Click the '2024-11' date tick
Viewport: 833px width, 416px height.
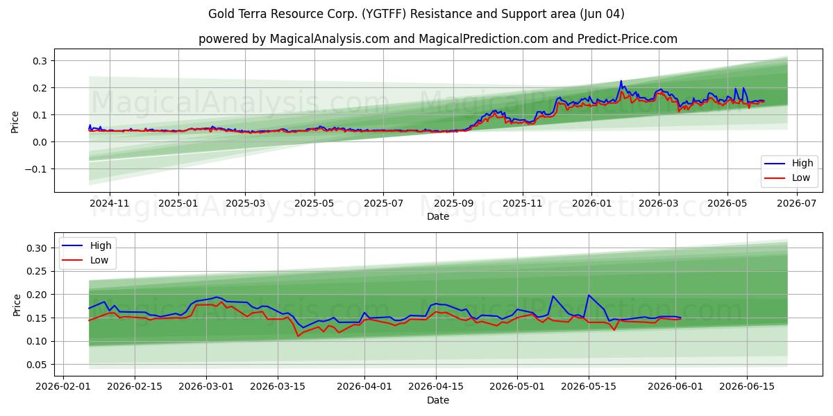110,203
